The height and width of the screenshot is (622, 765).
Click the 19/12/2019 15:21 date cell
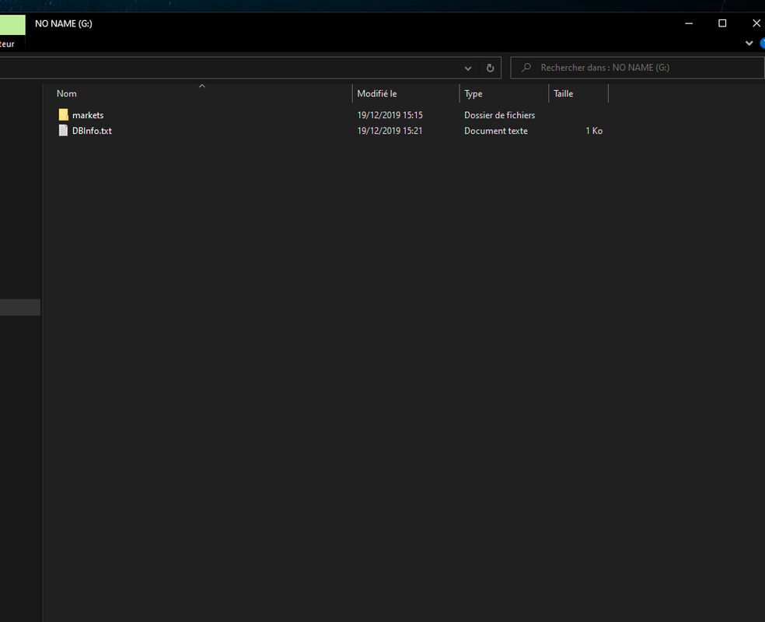[x=389, y=131]
